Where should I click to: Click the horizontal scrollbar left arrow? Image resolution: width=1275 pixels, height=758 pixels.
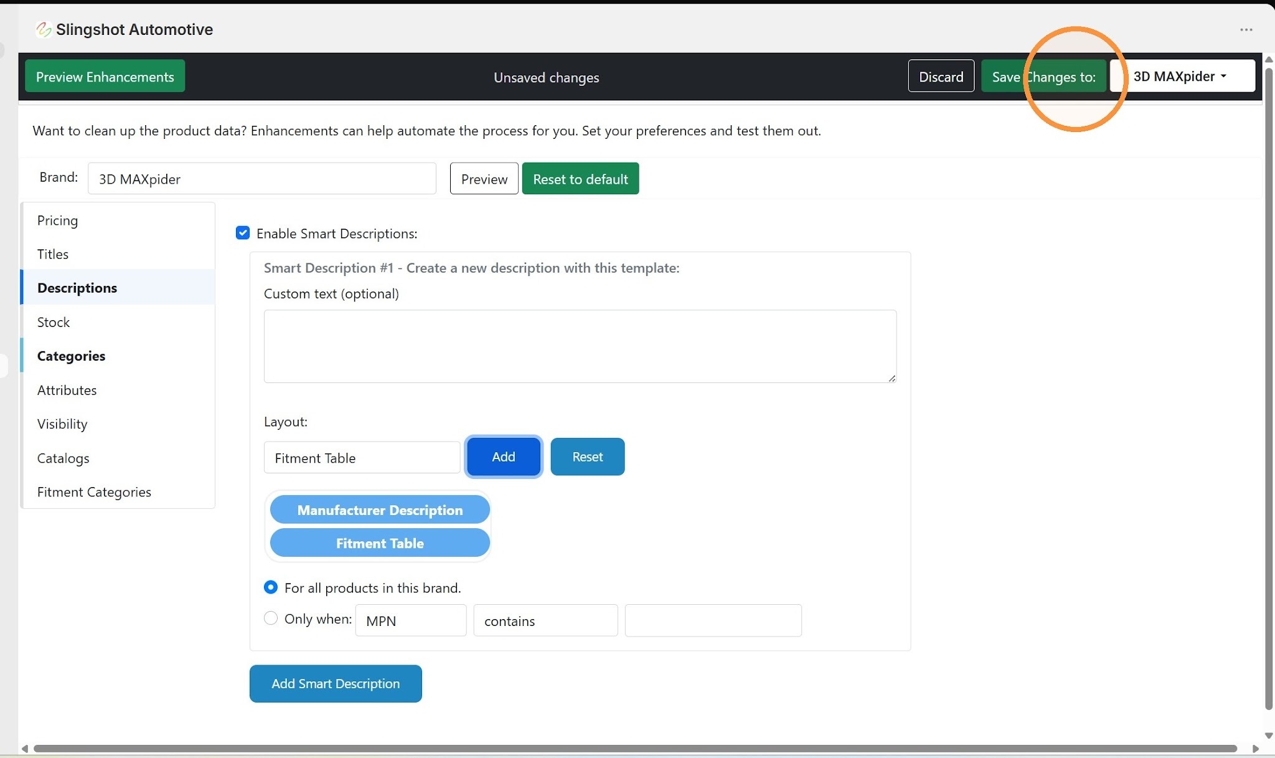click(25, 748)
